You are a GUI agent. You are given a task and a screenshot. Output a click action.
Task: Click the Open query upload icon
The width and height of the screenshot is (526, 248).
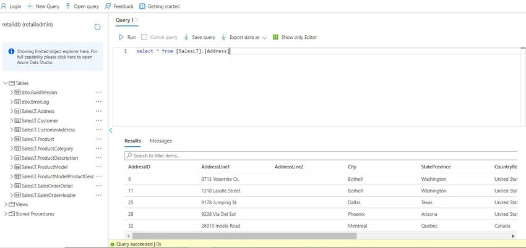point(68,6)
